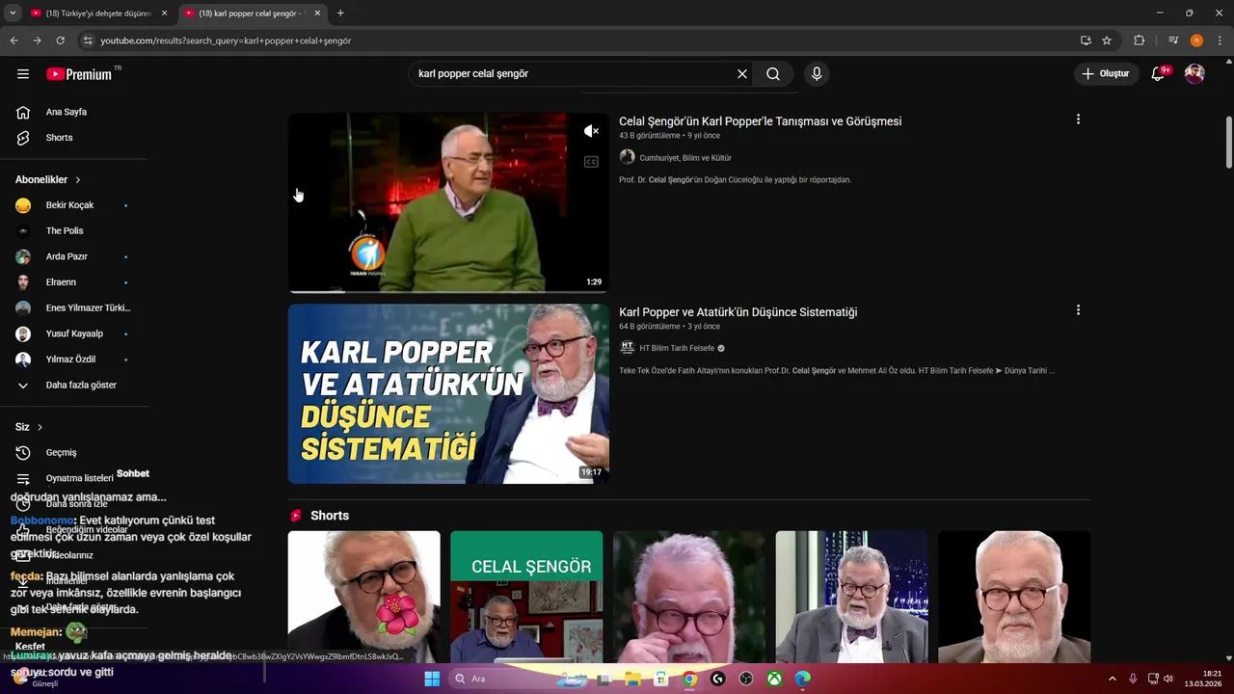Unmute the inline preview of the first video
This screenshot has width=1234, height=694.
click(x=591, y=131)
